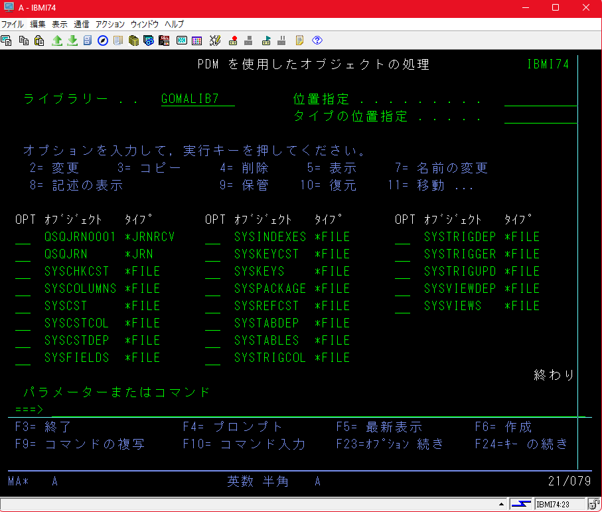Image resolution: width=602 pixels, height=512 pixels.
Task: Open the color grid mapping icon
Action: point(197,41)
